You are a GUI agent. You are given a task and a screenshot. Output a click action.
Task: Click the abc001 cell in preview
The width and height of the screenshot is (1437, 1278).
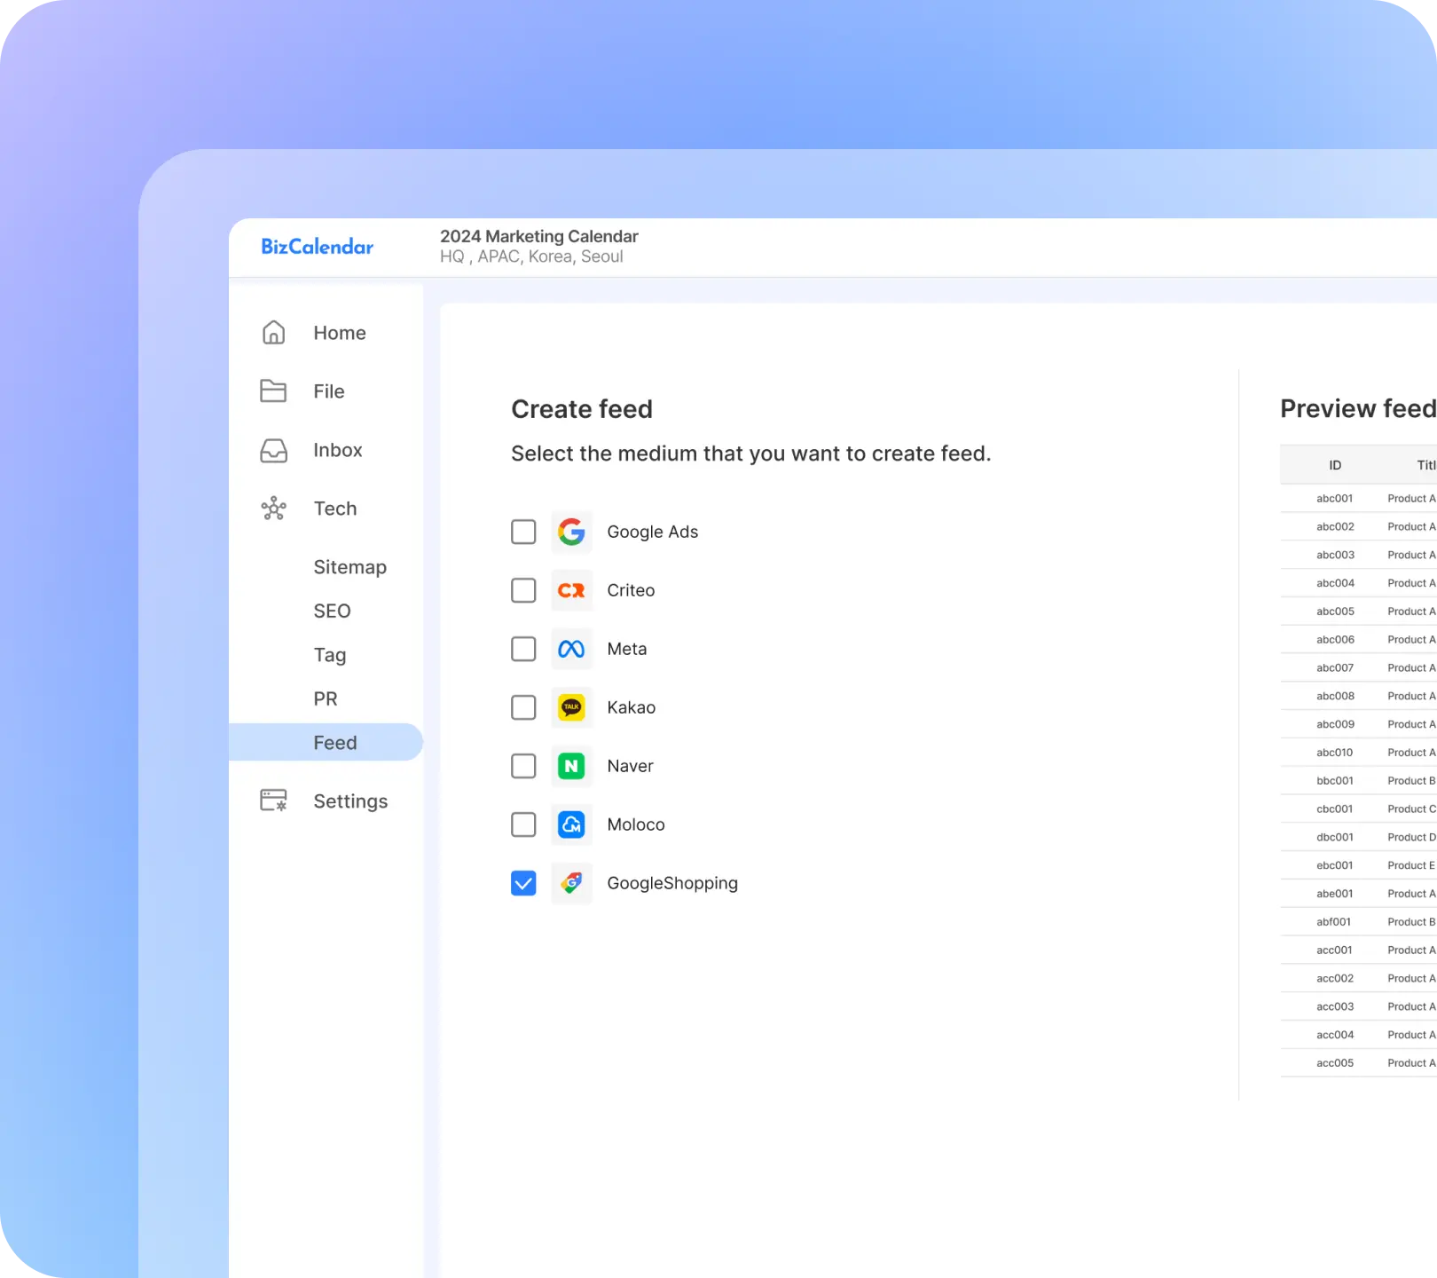point(1335,498)
